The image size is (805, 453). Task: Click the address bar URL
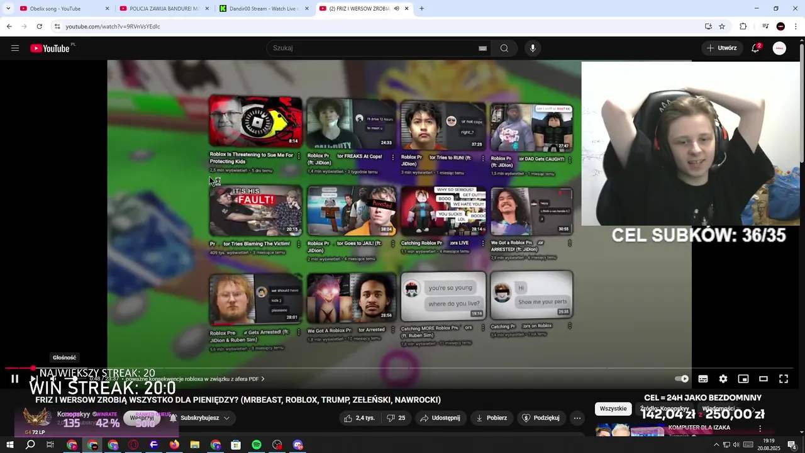(113, 26)
